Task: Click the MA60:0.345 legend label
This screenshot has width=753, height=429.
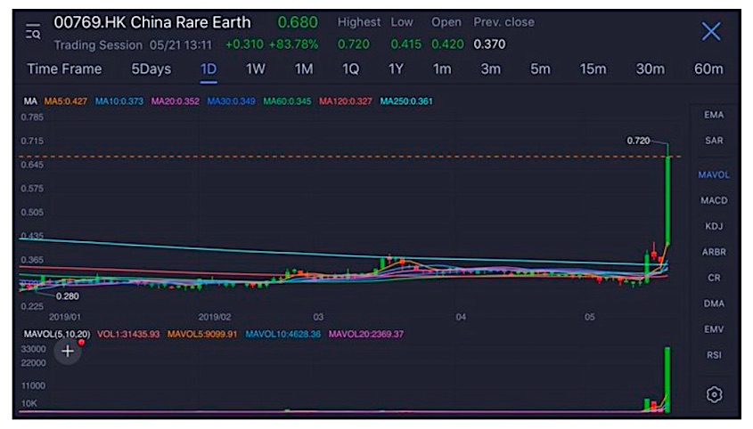Action: click(287, 101)
